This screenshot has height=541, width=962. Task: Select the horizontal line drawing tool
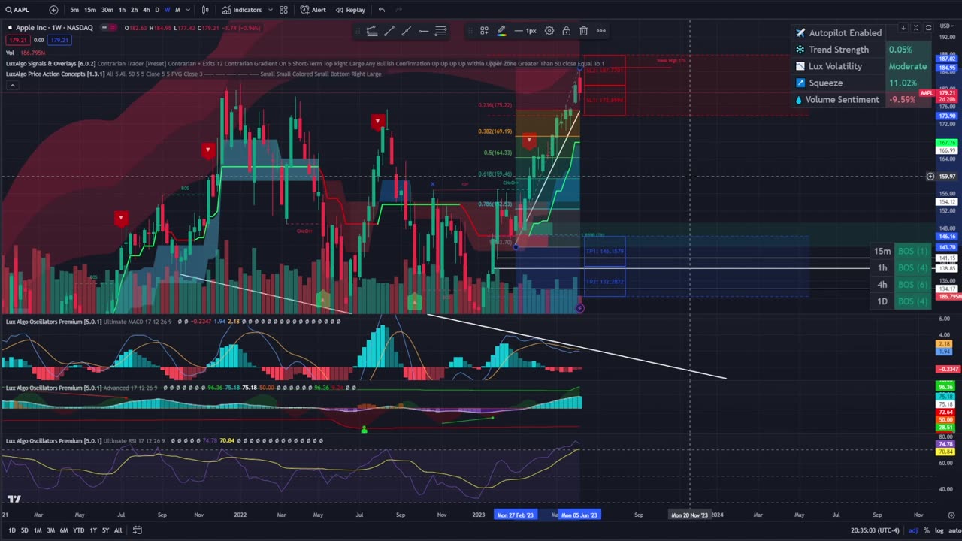pos(423,31)
